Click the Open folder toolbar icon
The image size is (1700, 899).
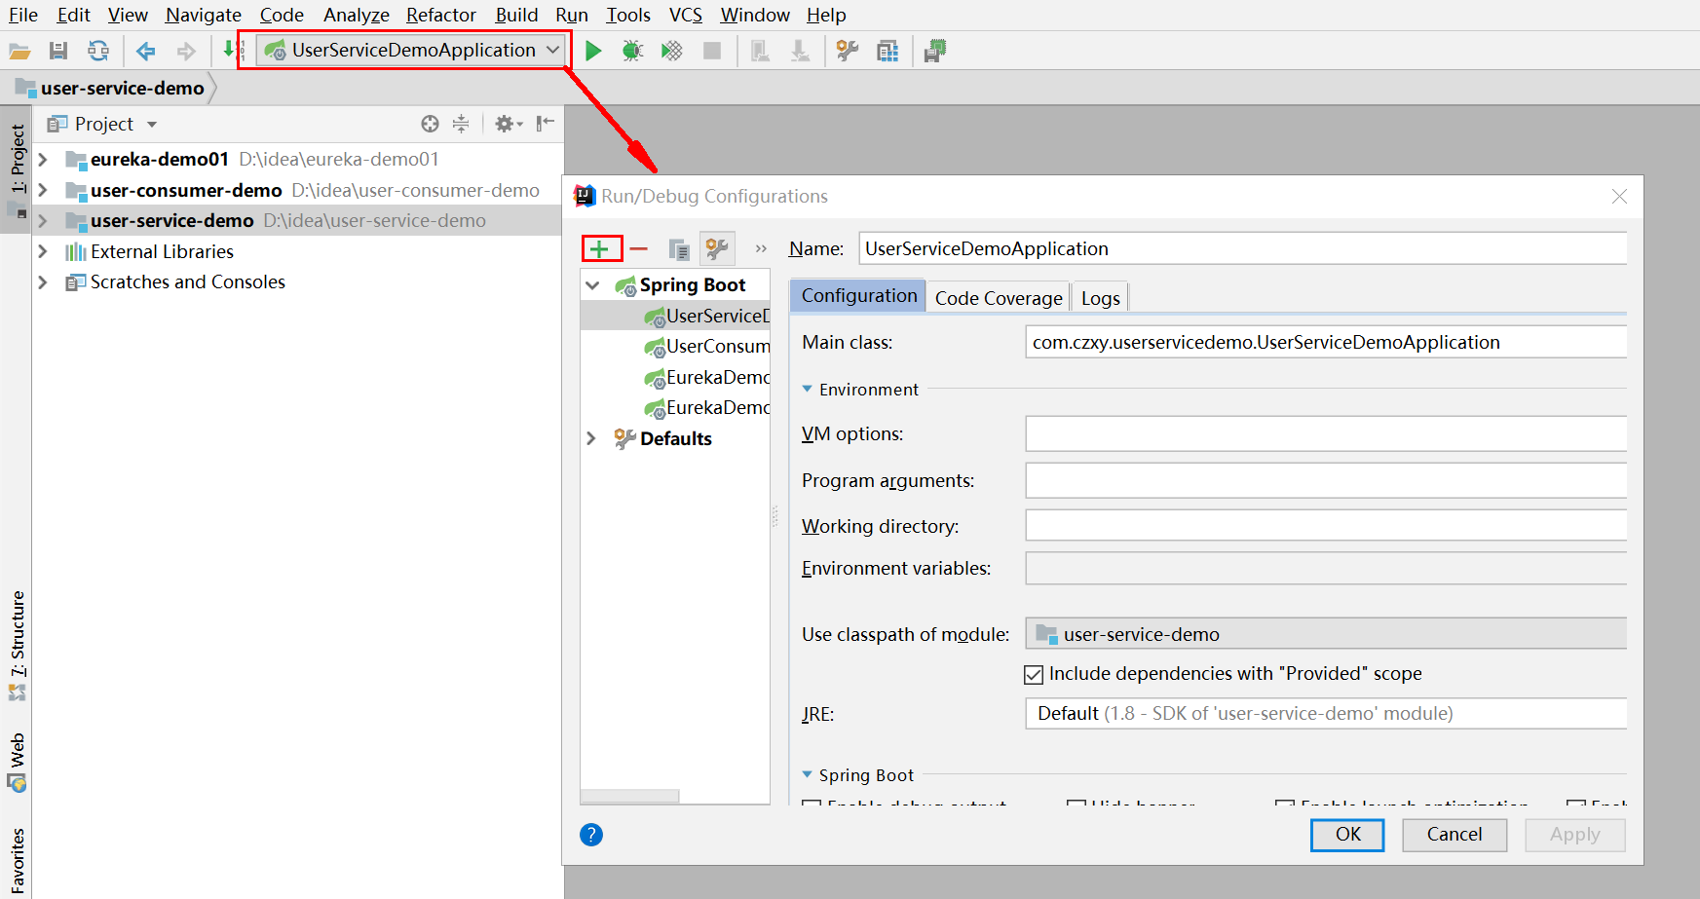[19, 51]
